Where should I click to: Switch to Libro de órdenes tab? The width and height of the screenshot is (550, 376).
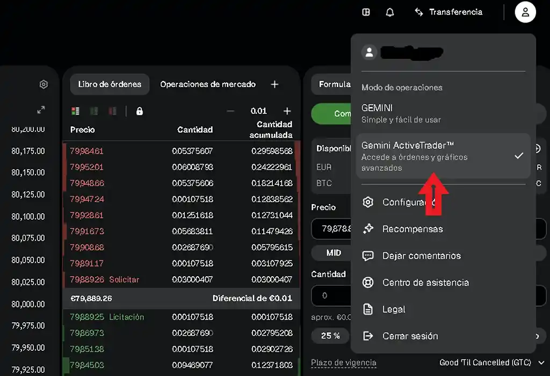tap(110, 84)
